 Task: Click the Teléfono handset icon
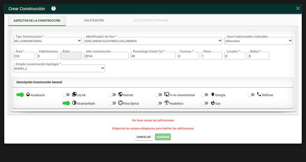click(x=259, y=95)
